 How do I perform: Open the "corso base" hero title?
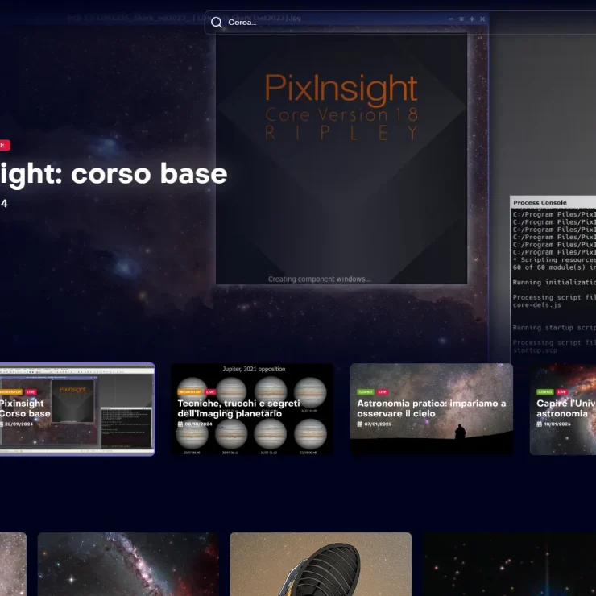click(x=113, y=174)
